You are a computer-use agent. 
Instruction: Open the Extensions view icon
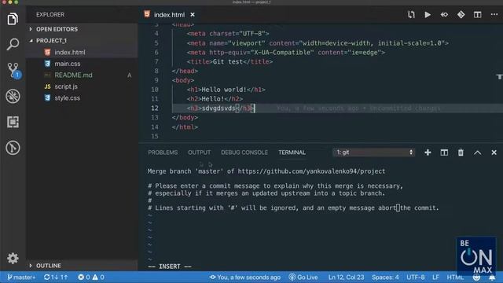pos(13,122)
